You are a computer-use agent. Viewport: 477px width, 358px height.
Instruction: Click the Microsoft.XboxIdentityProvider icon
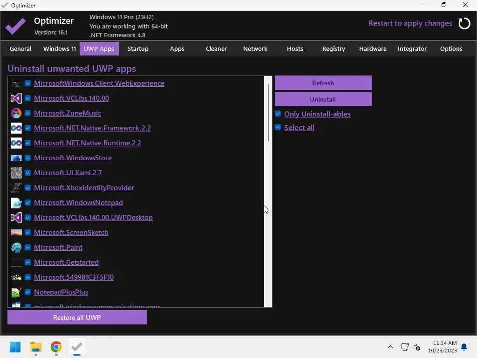click(x=16, y=188)
